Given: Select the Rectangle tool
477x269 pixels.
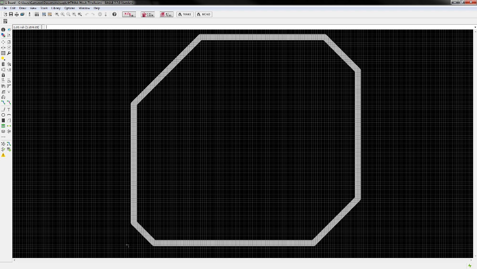Looking at the screenshot, I should (x=3, y=120).
